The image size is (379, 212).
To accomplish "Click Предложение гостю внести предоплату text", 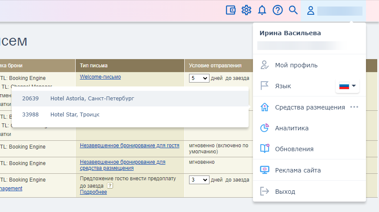I will (x=128, y=179).
